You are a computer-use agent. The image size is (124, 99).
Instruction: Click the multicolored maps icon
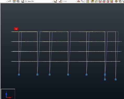click(92, 1)
